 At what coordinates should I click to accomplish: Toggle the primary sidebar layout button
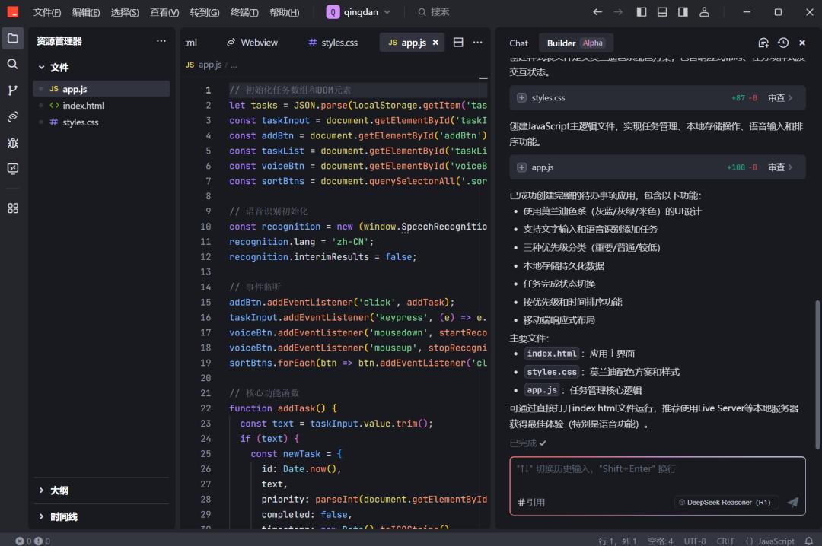coord(642,12)
